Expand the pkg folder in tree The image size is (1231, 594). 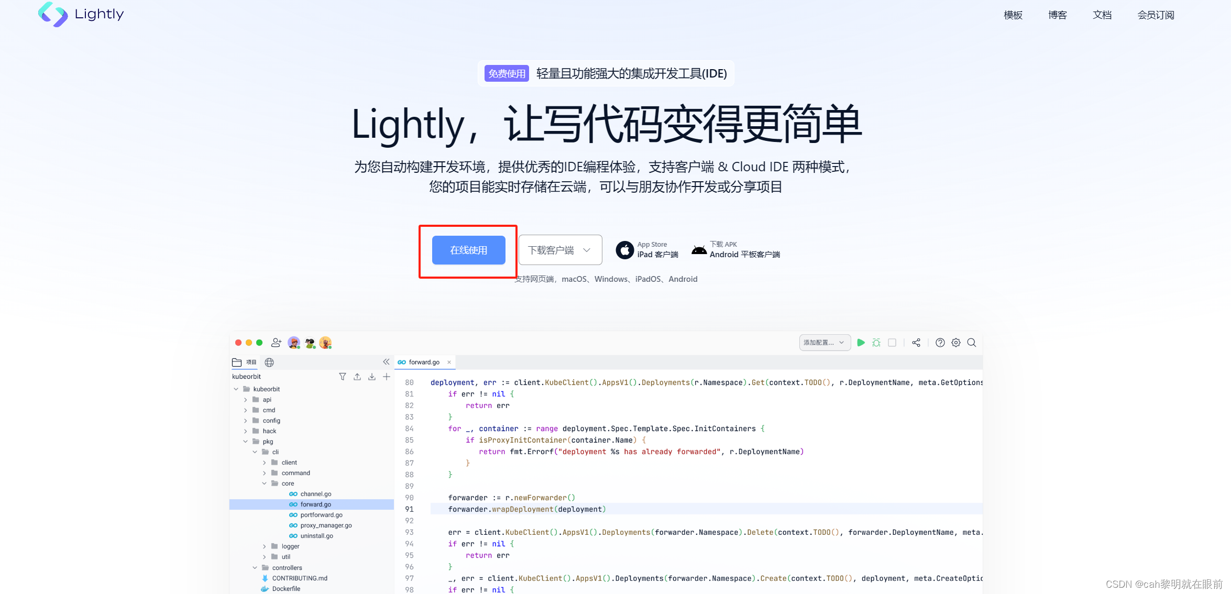pyautogui.click(x=247, y=442)
